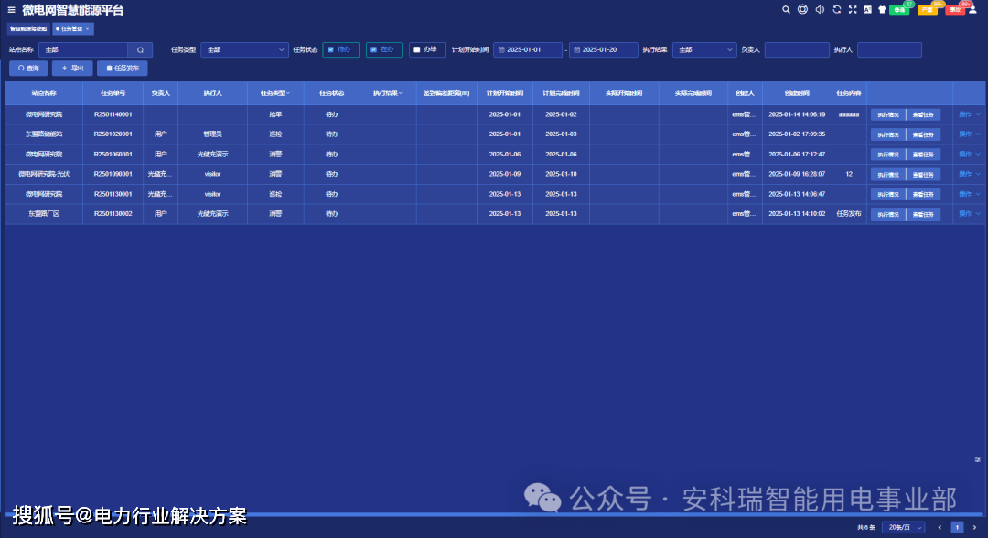Click the 查询 button
Screen dimensions: 988x538
click(x=28, y=69)
